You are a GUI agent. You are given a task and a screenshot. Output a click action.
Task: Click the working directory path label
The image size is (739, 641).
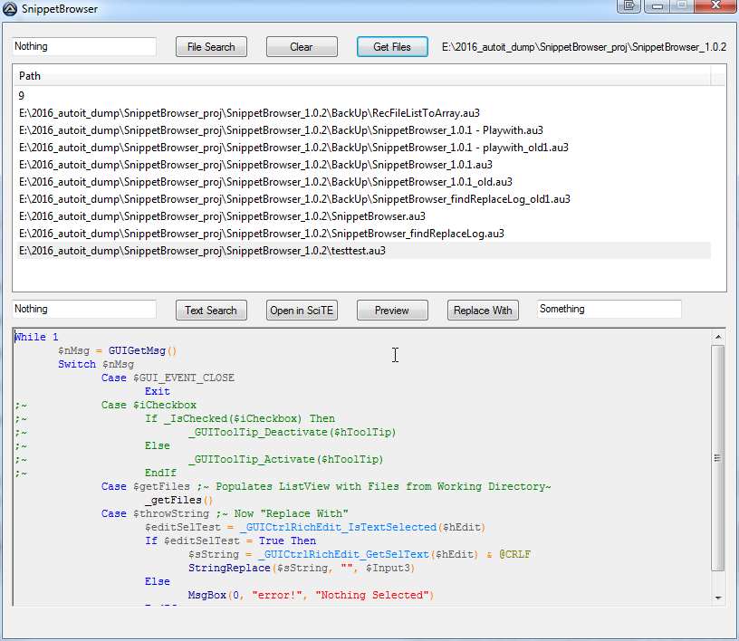(584, 47)
